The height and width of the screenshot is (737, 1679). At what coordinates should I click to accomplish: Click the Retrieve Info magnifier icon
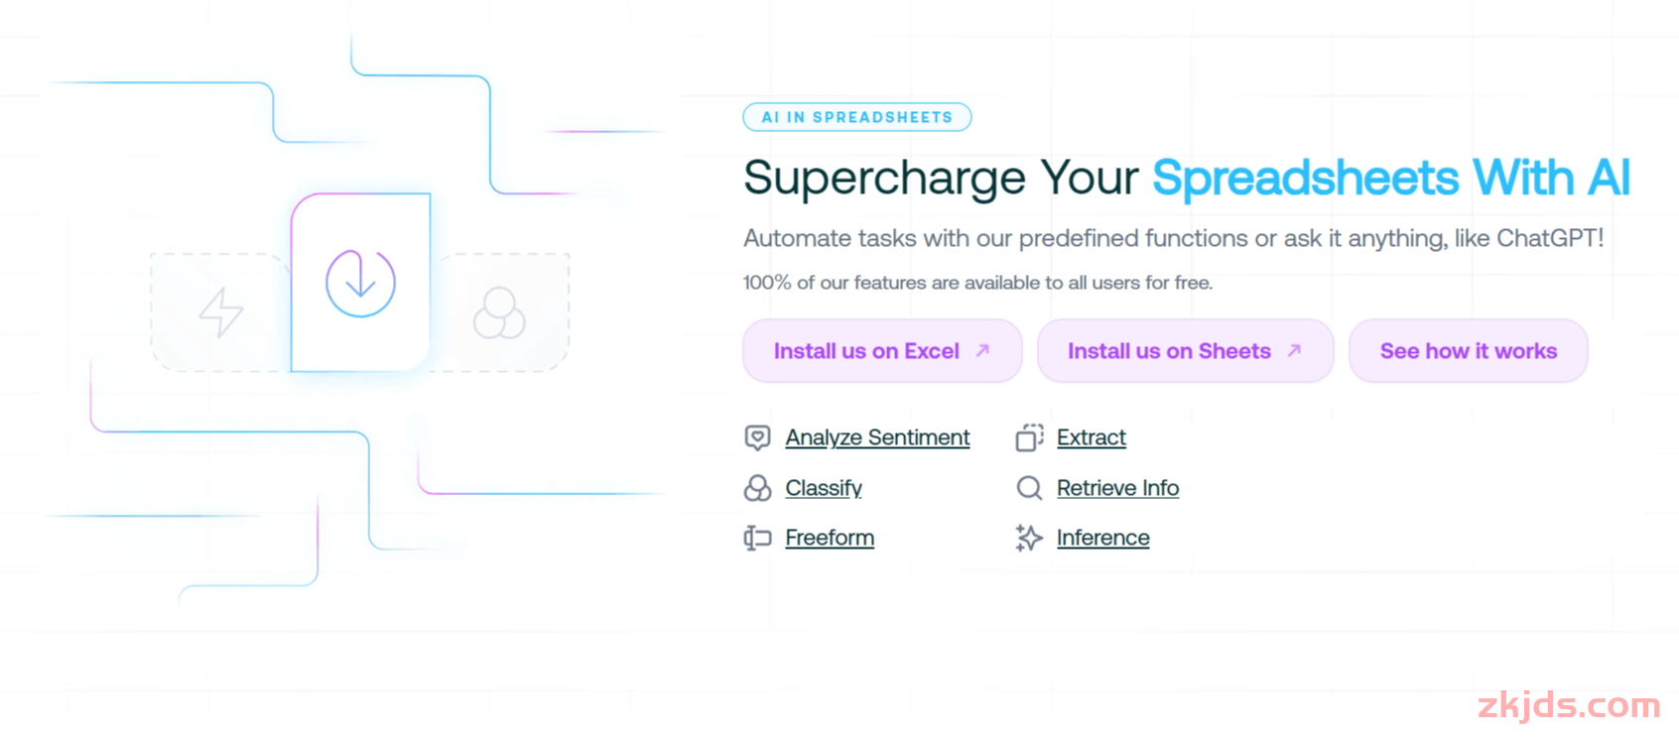point(1029,488)
